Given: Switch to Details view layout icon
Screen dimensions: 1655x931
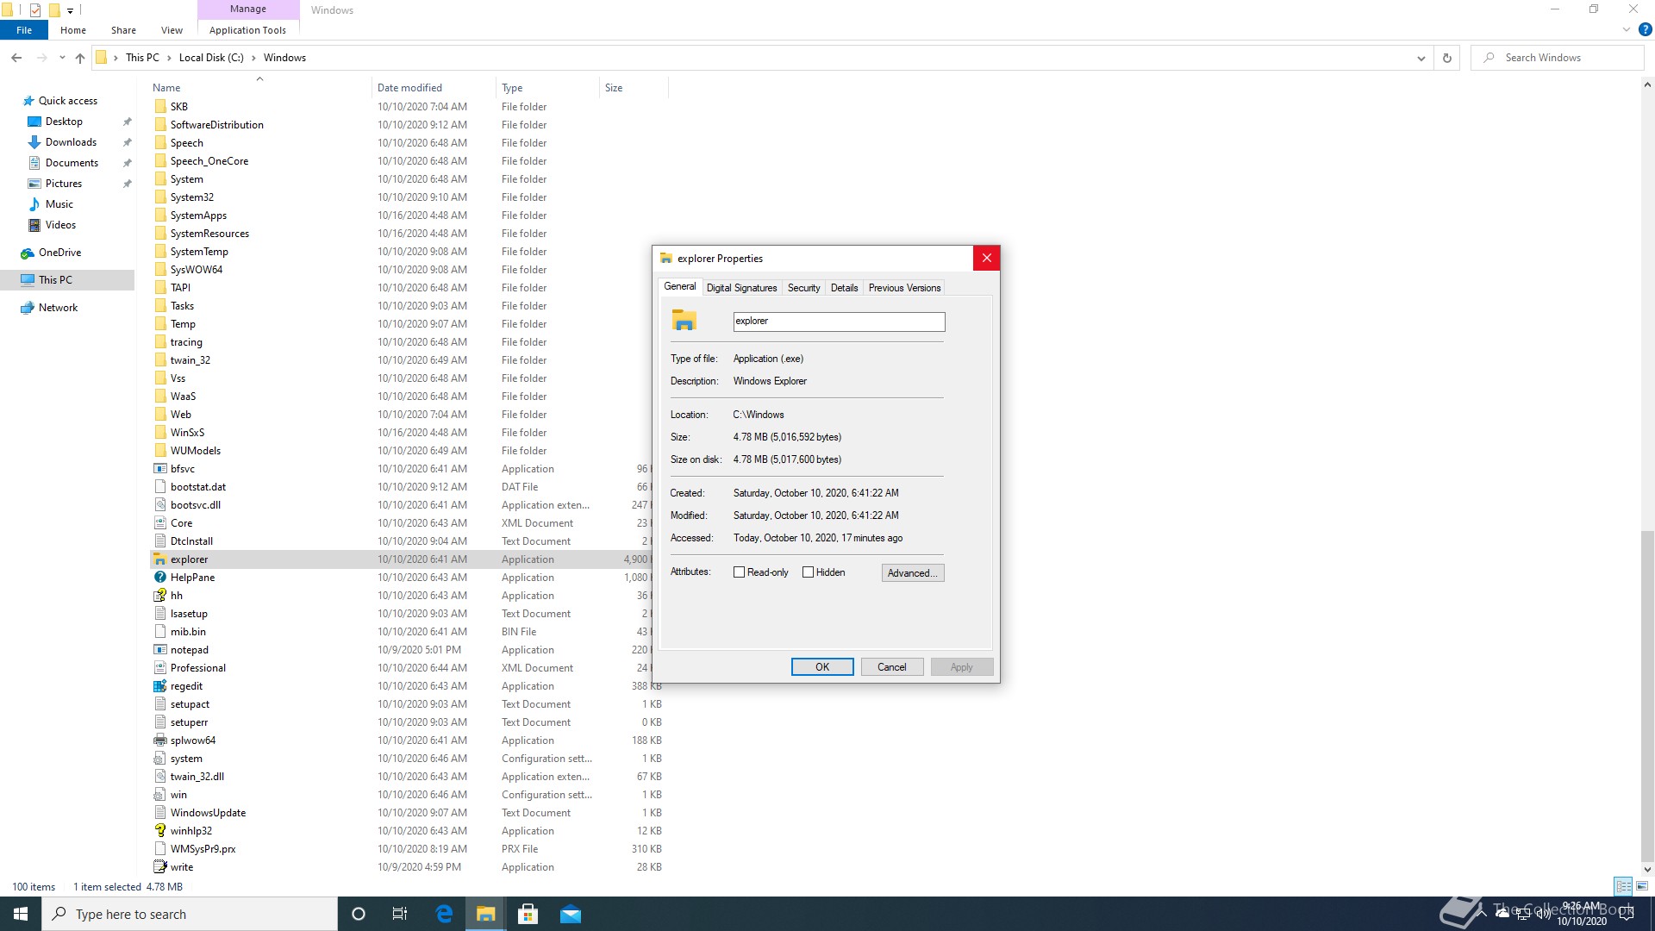Looking at the screenshot, I should [1623, 886].
